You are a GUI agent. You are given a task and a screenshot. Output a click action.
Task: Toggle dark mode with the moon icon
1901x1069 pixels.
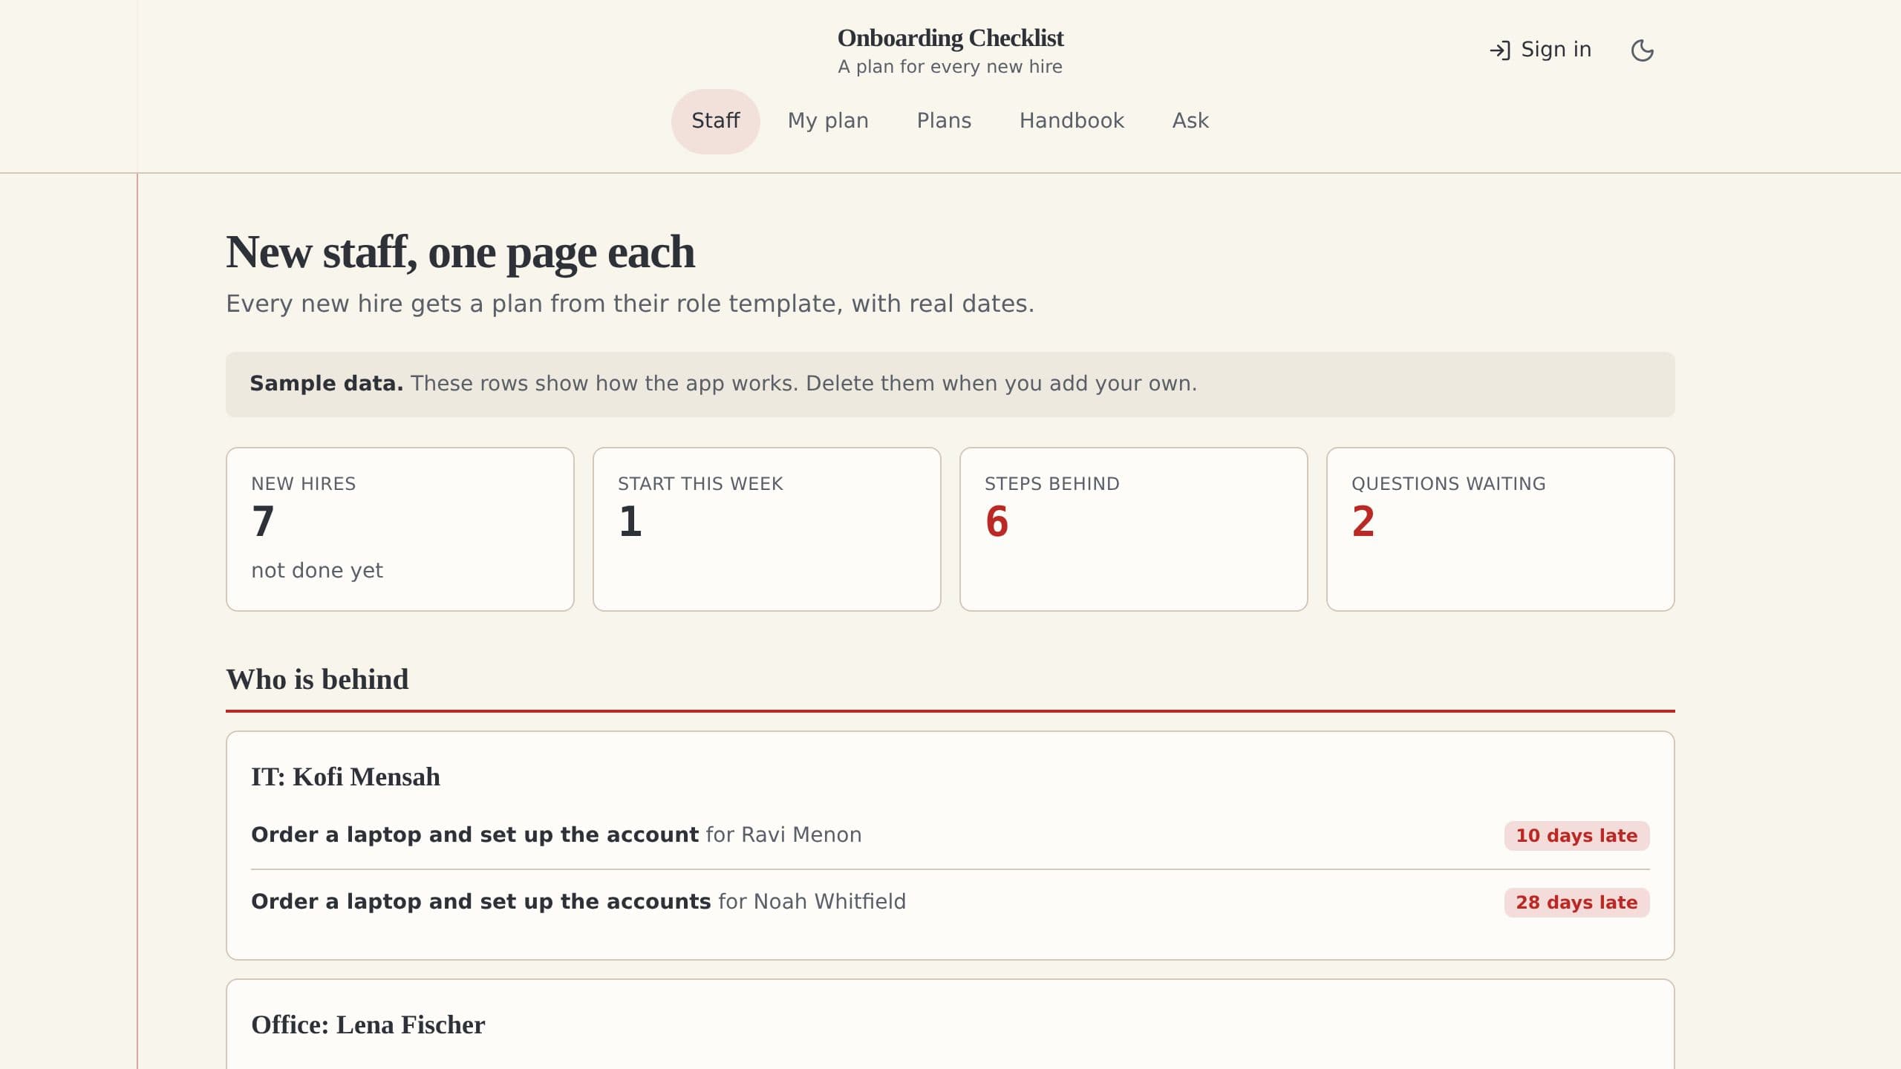[x=1642, y=50]
